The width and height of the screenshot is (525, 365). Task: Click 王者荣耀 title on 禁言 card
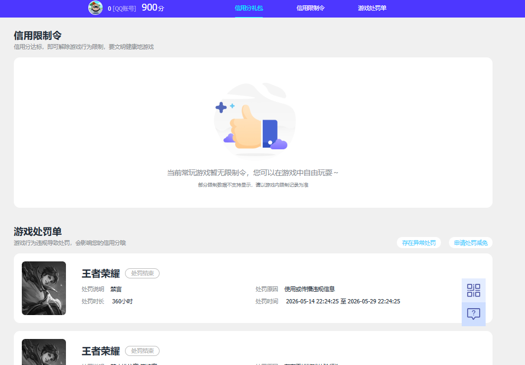click(x=101, y=274)
